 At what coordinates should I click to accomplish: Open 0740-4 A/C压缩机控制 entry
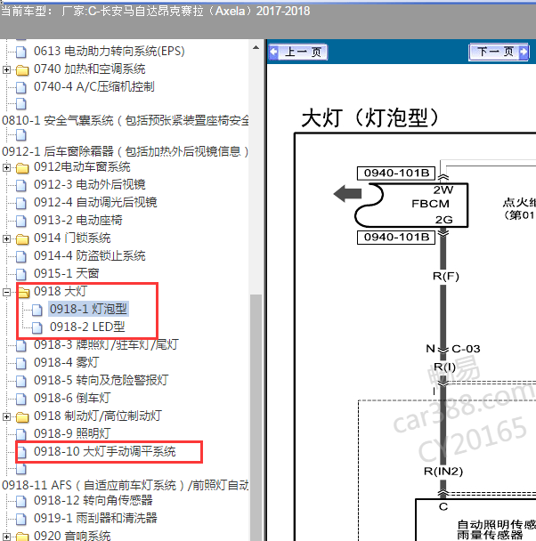pos(93,87)
